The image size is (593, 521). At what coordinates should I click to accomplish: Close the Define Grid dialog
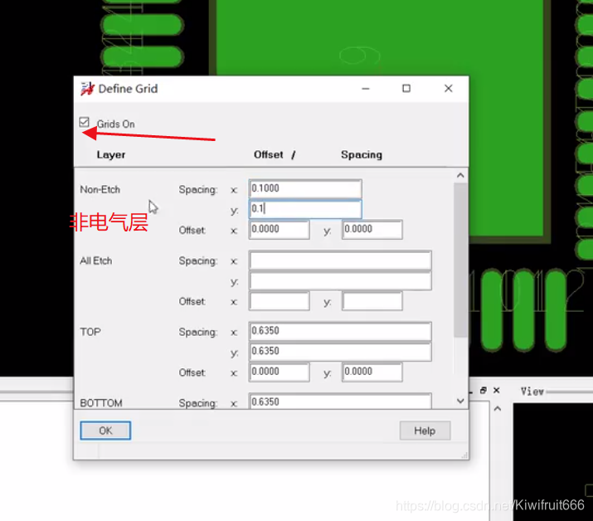tap(448, 89)
